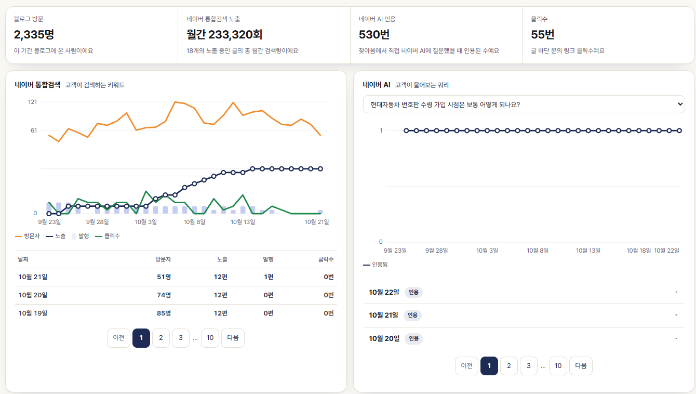Open the 네이버 AI query dropdown
The height and width of the screenshot is (394, 696).
point(524,104)
